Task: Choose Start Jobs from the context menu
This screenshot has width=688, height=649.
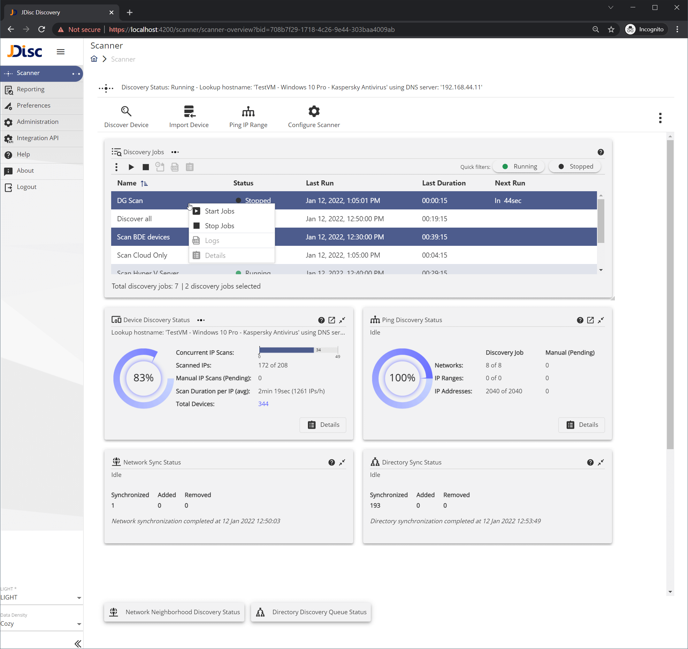Action: pos(219,211)
